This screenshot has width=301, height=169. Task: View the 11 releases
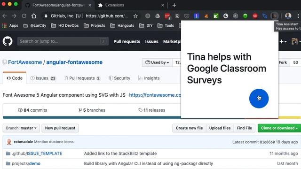pyautogui.click(x=151, y=110)
